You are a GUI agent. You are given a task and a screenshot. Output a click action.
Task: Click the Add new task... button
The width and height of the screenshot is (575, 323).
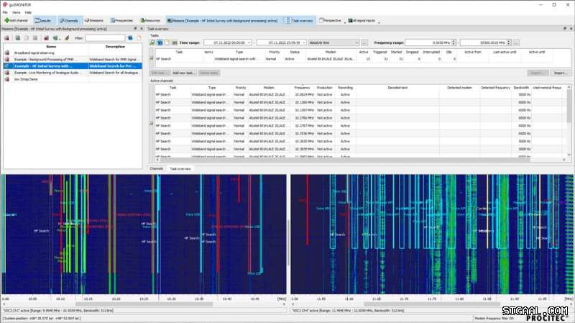point(183,73)
